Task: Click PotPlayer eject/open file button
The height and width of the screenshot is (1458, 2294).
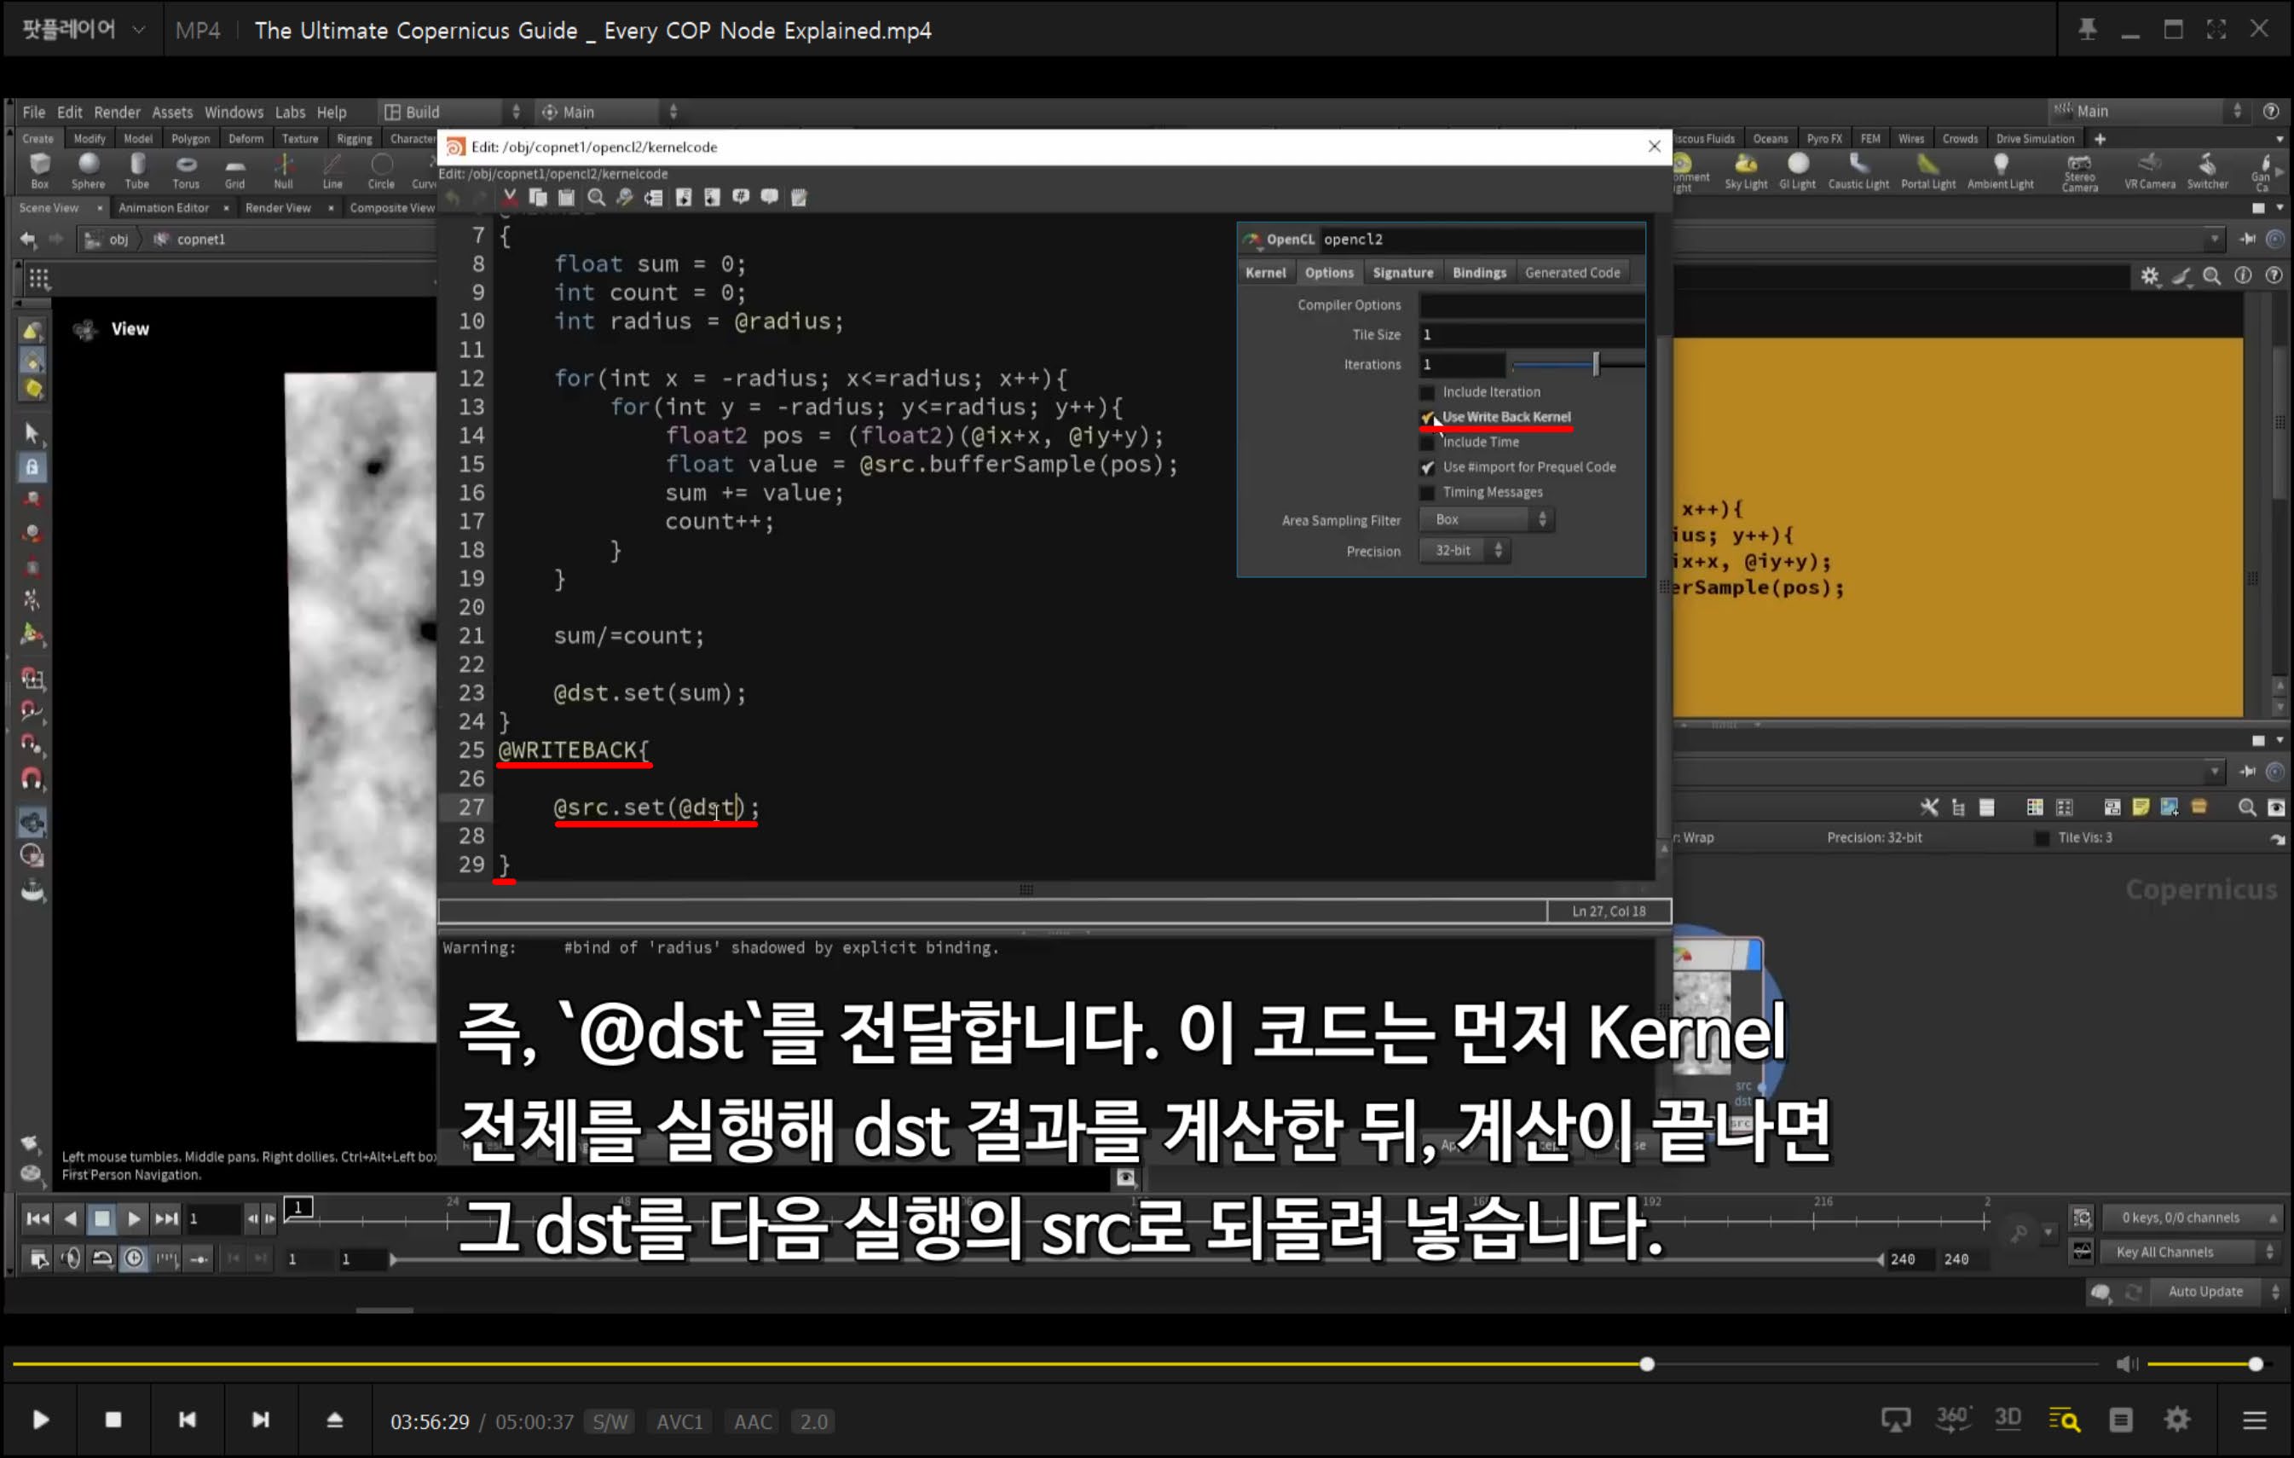Action: pos(334,1420)
